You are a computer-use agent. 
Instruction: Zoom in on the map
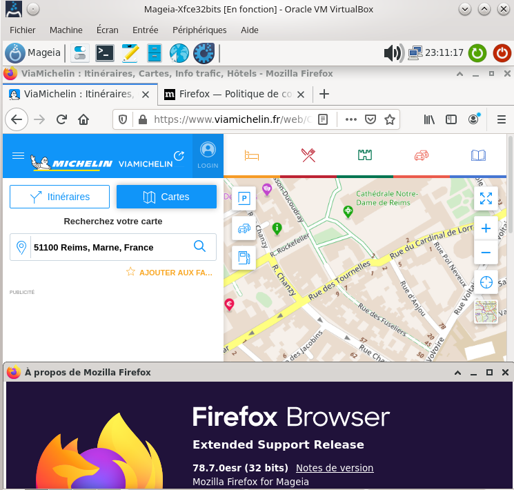coord(486,228)
